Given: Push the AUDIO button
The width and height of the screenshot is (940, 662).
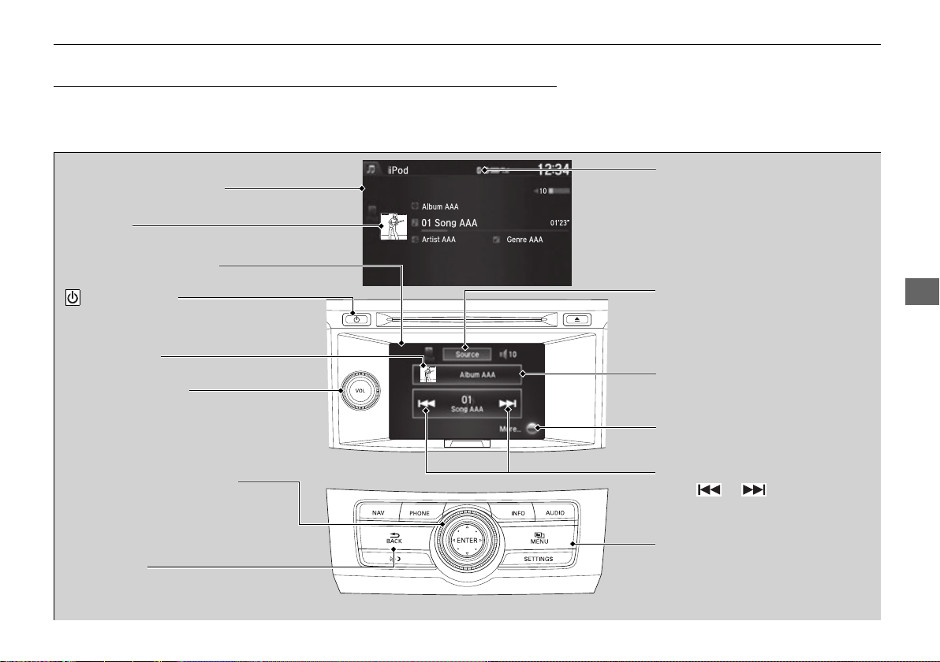Looking at the screenshot, I should tap(555, 513).
